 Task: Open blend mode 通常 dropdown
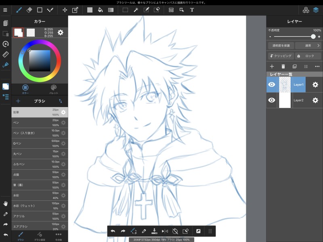(308, 46)
